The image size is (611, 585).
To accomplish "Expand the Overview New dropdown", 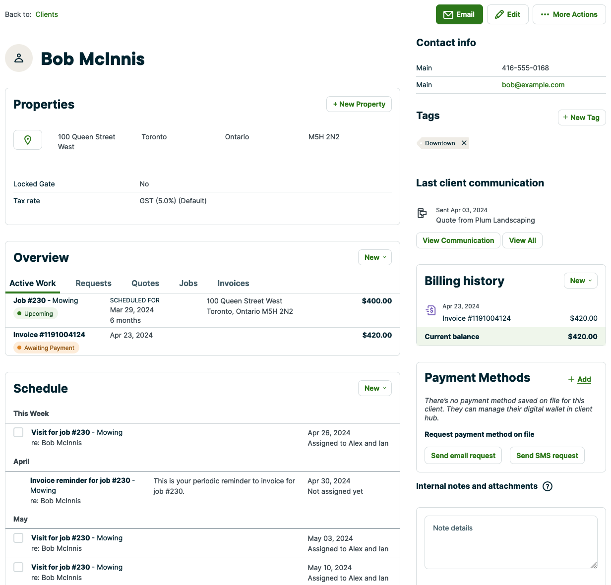I will tap(375, 257).
